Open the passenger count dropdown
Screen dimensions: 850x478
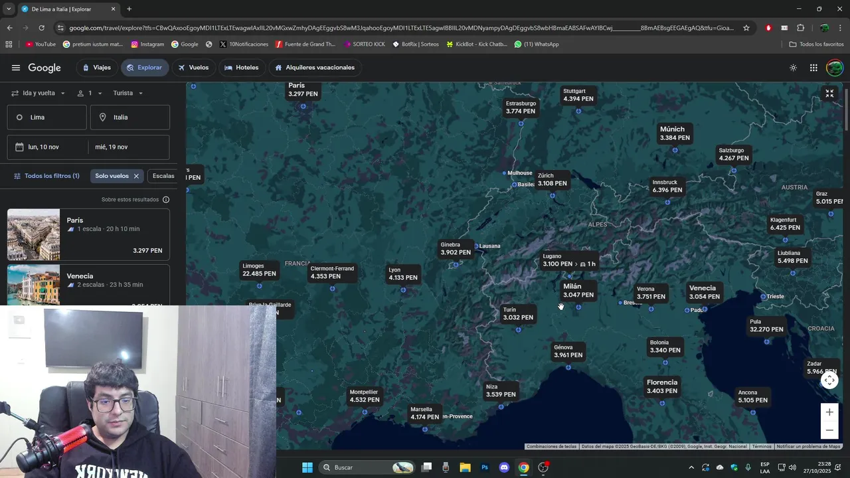tap(88, 93)
